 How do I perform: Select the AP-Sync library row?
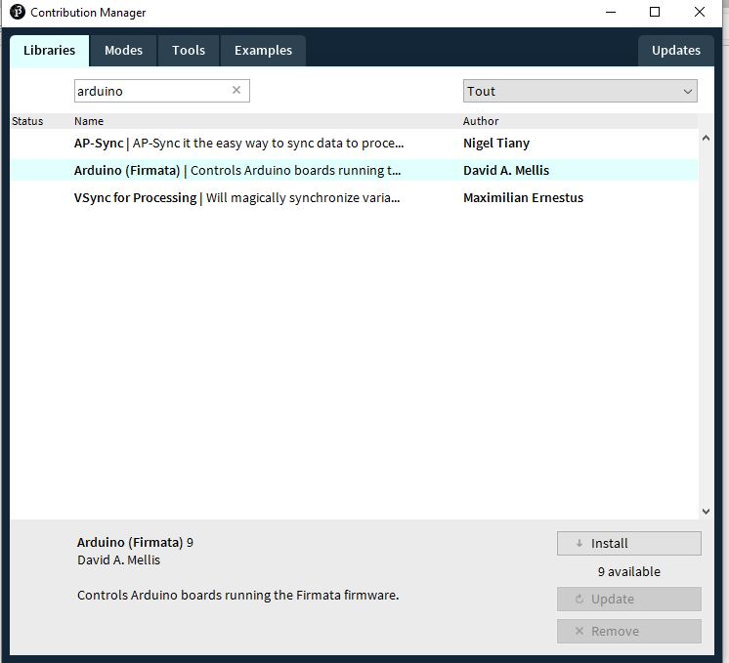pyautogui.click(x=354, y=144)
